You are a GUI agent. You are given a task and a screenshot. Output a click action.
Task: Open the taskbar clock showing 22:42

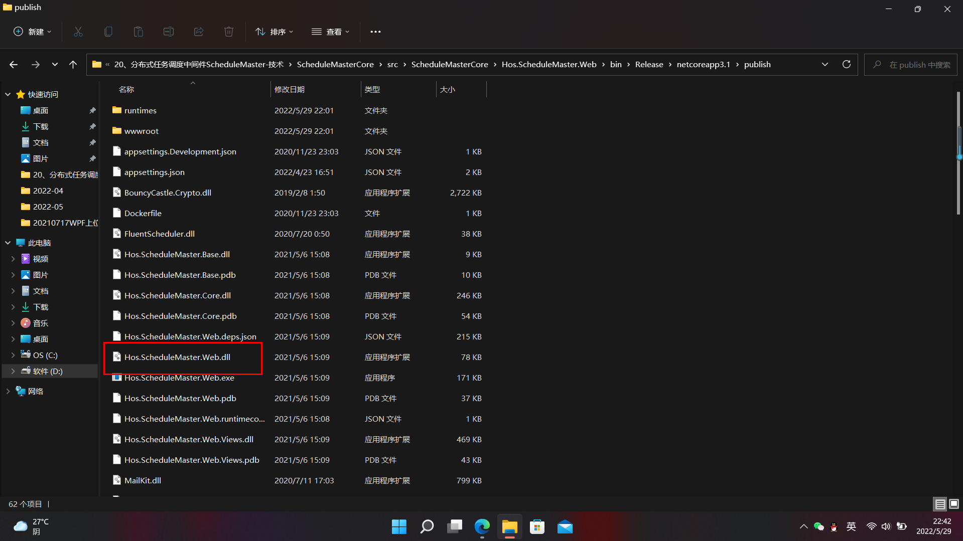[933, 526]
